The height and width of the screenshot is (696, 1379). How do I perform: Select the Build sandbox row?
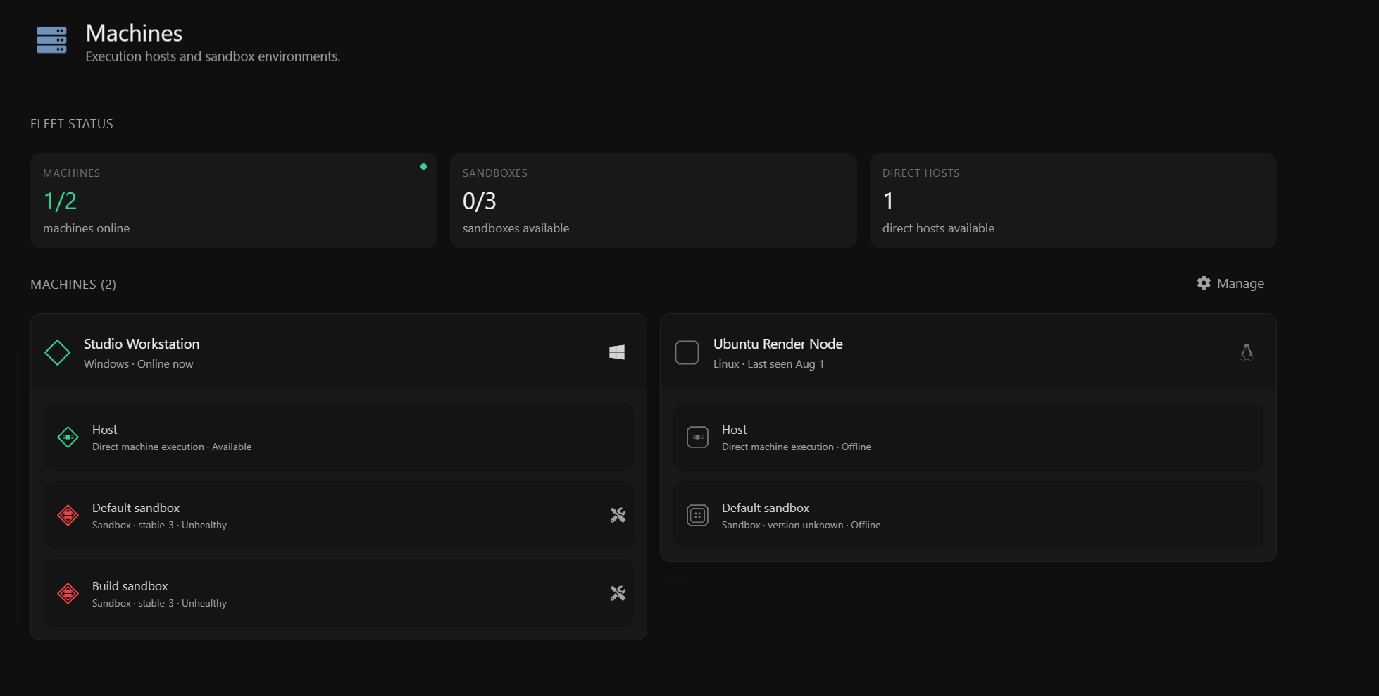339,594
